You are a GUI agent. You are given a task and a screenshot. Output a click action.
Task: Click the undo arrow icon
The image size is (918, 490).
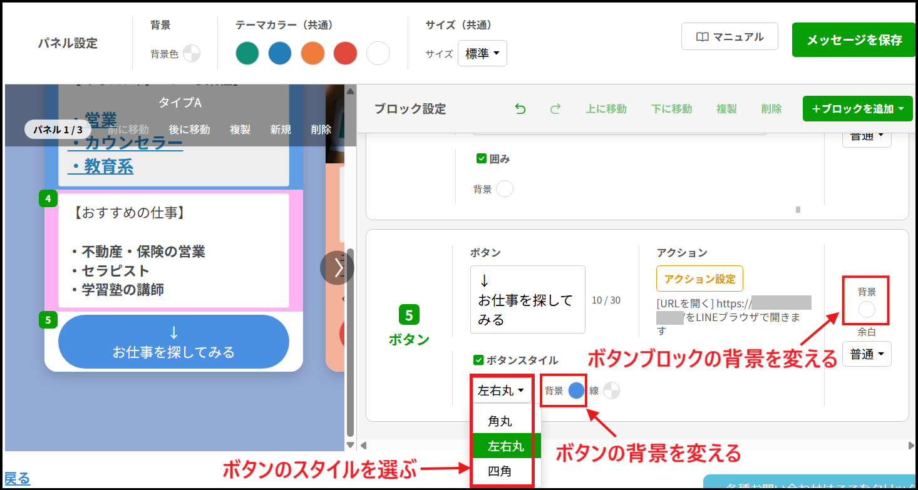pyautogui.click(x=520, y=109)
